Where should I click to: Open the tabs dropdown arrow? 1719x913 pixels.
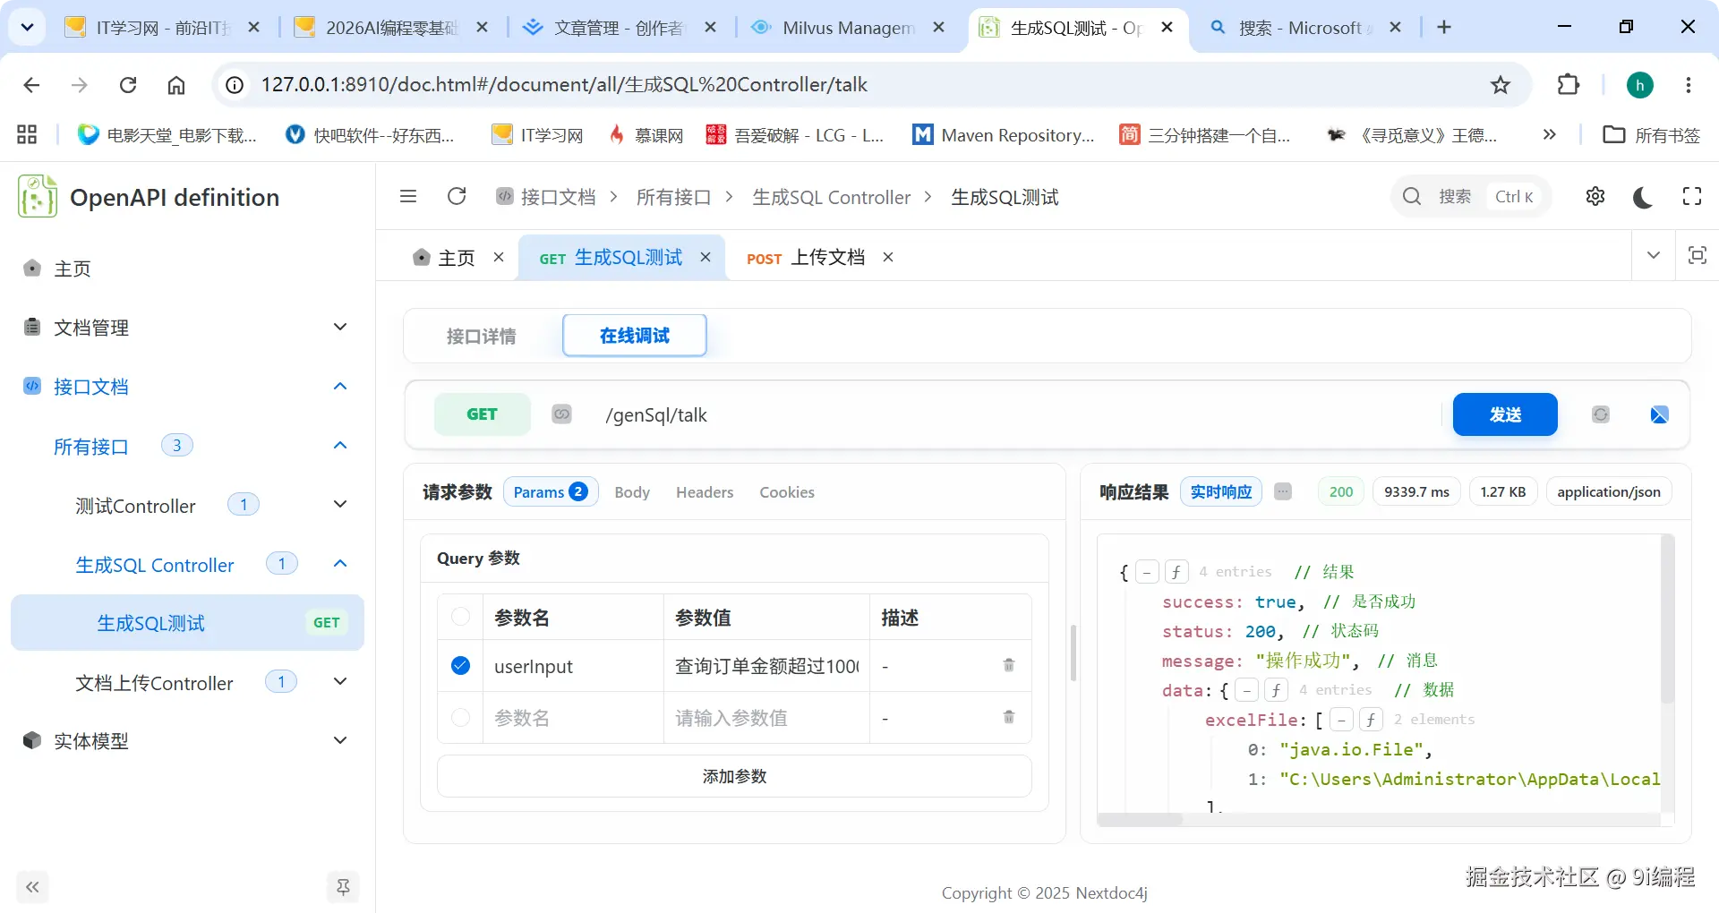click(x=1654, y=255)
